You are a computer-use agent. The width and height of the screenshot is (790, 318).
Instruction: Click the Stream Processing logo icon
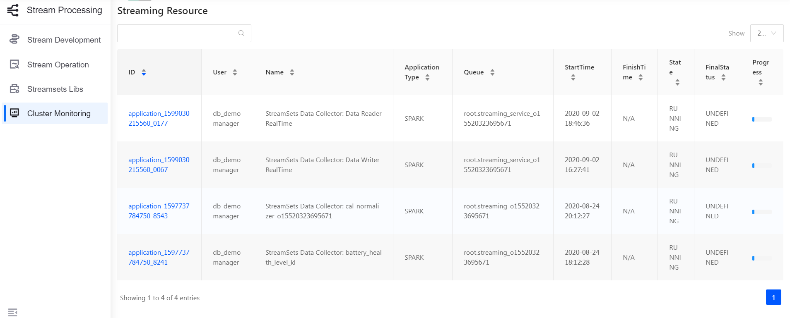(x=13, y=10)
